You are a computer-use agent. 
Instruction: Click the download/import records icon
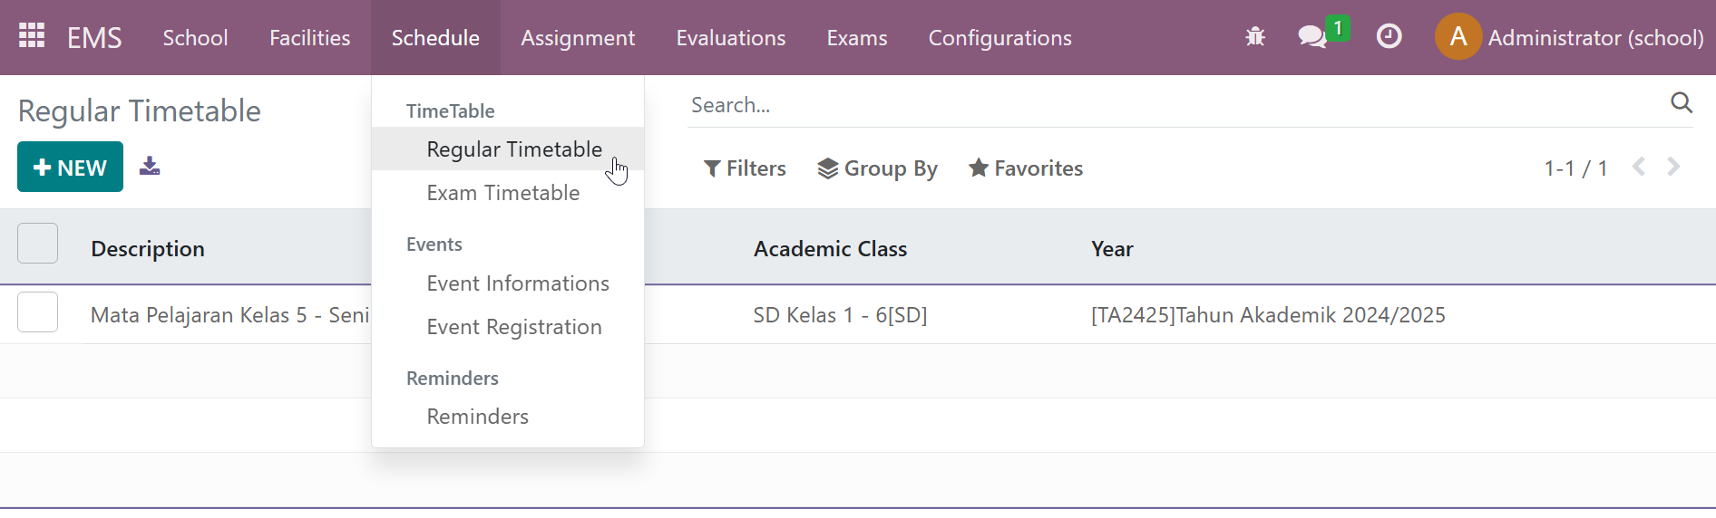click(150, 167)
